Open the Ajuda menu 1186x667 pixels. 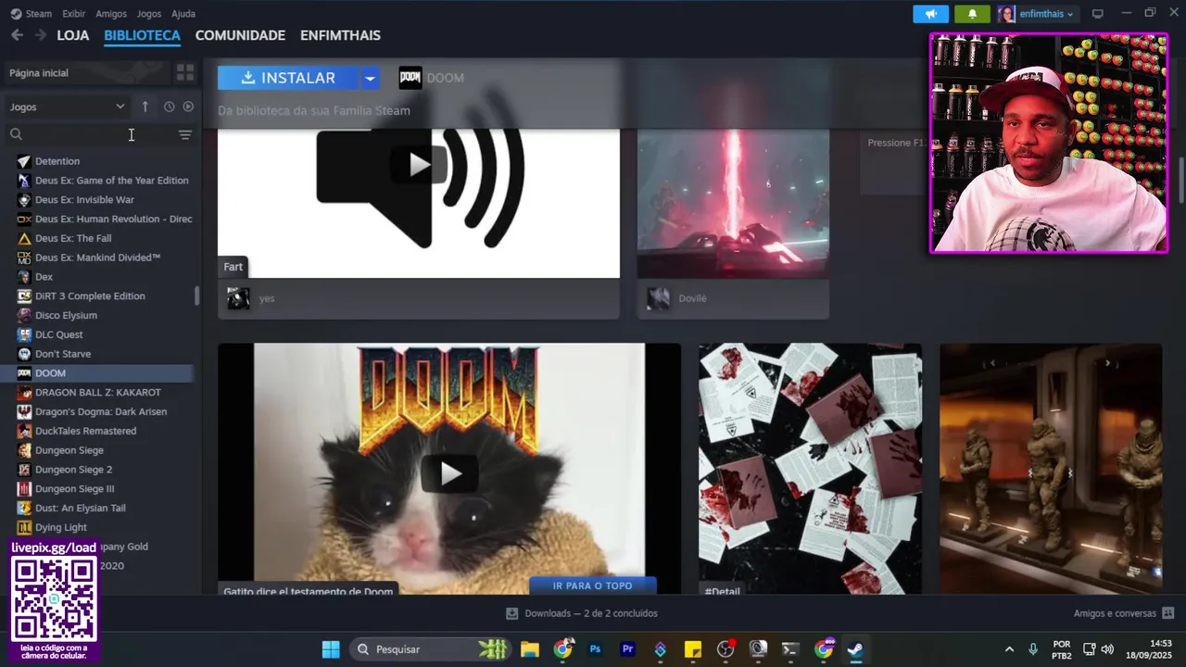183,14
